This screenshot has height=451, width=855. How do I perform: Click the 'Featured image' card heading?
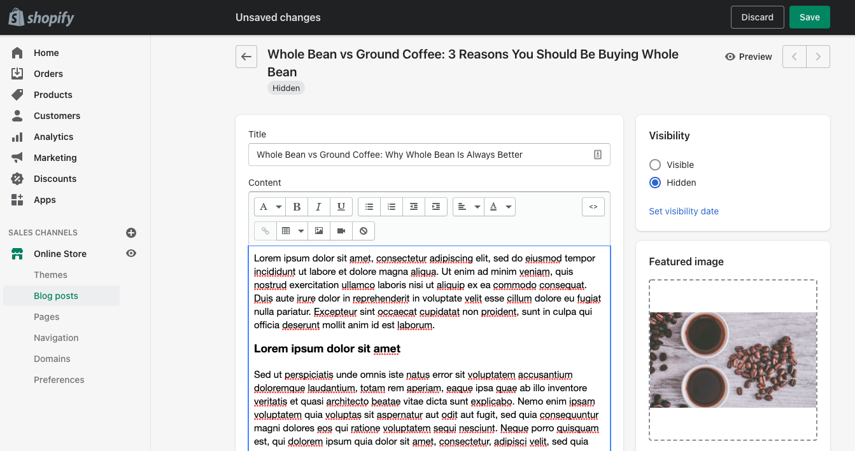click(x=686, y=261)
